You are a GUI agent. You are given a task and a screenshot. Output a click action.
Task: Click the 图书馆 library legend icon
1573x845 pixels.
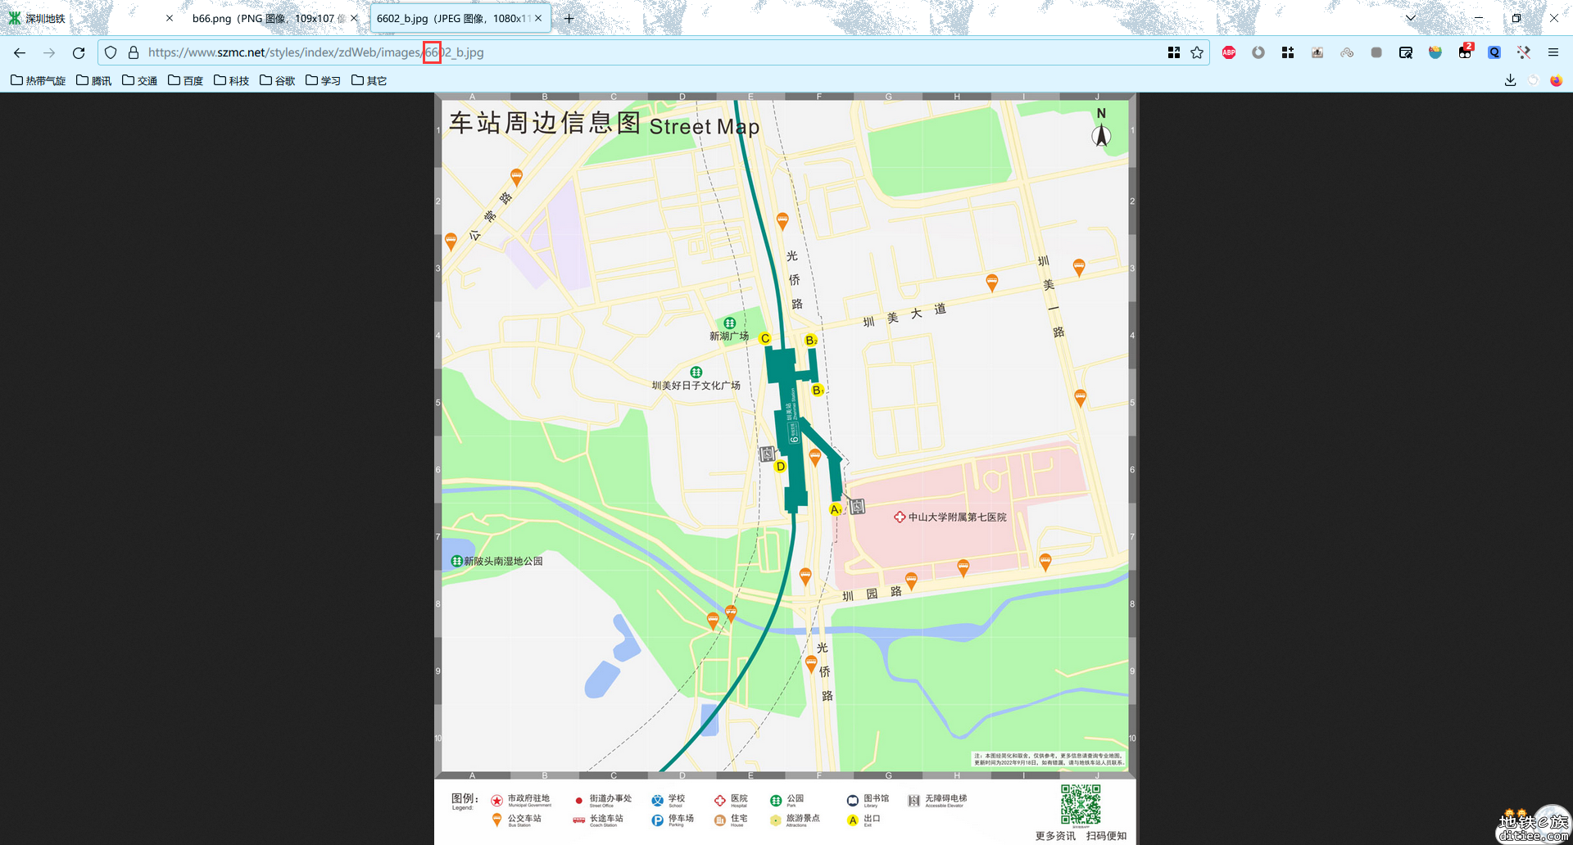point(853,800)
